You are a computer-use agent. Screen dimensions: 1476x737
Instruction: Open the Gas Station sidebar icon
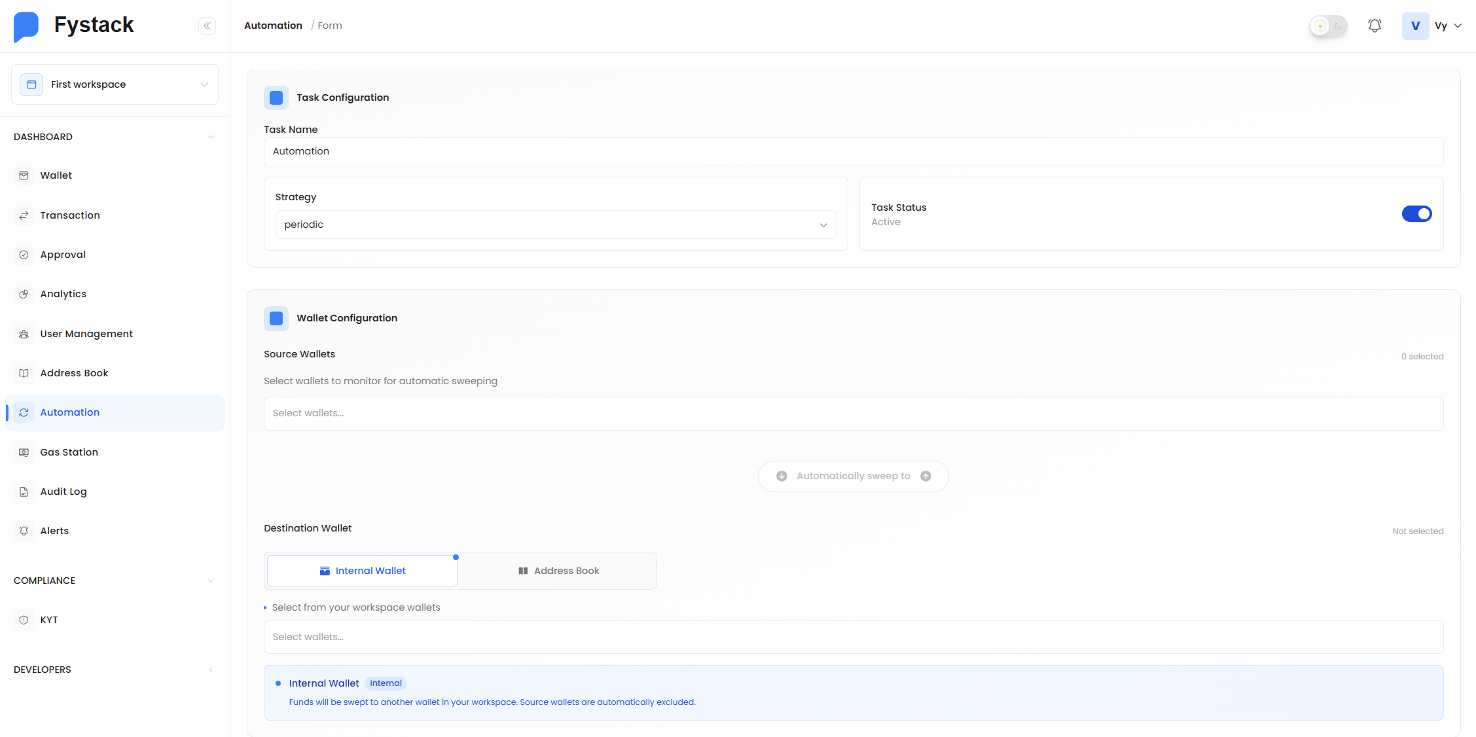24,452
